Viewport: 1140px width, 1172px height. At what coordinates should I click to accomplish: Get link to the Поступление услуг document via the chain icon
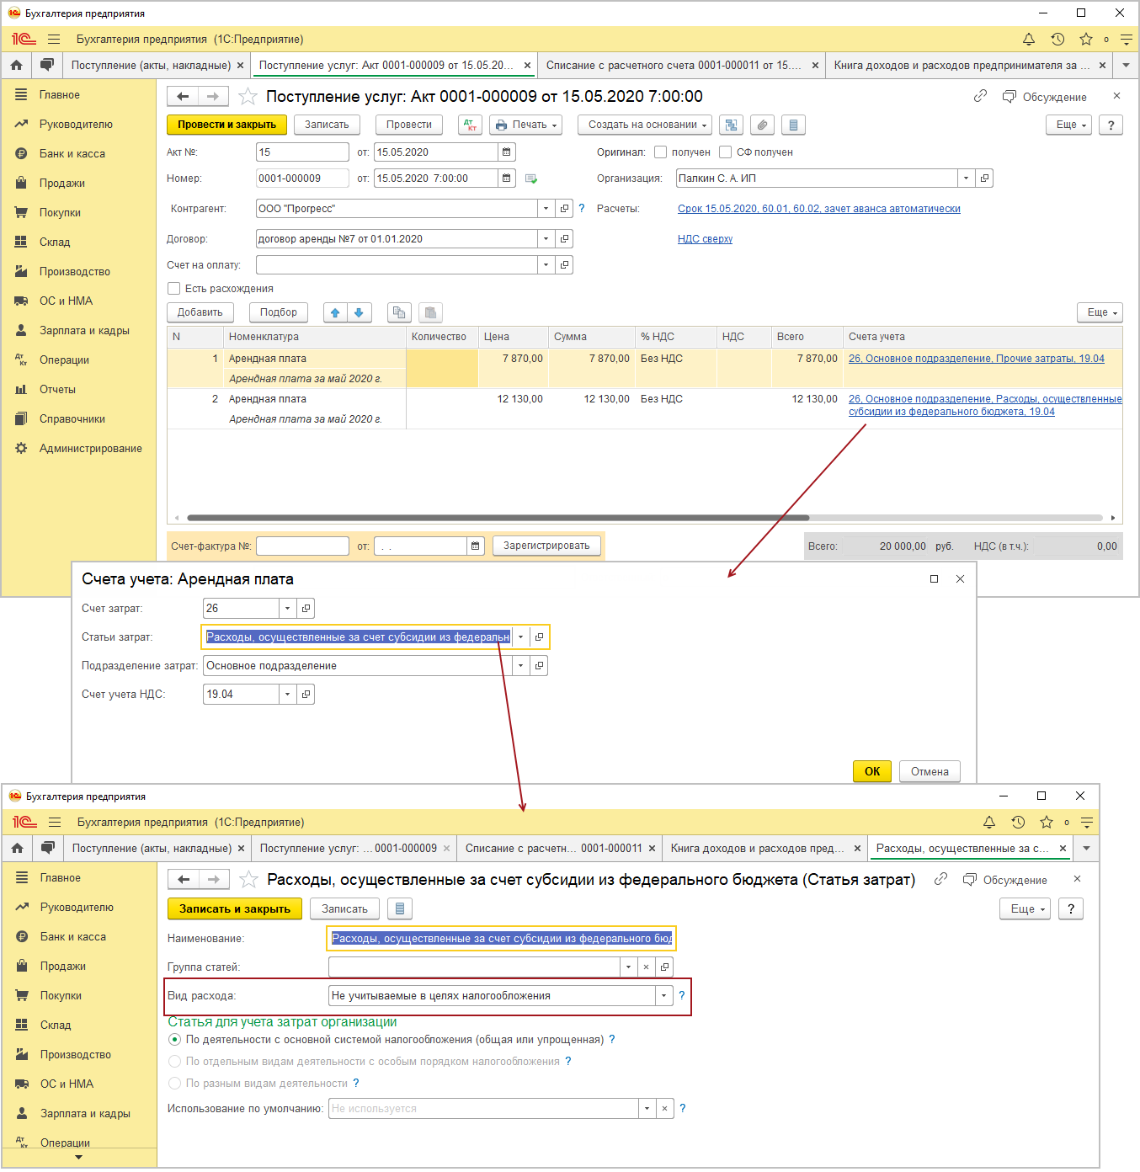pyautogui.click(x=980, y=97)
